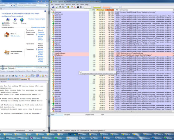The height and width of the screenshot is (140, 174).
Task: Click the crosshair Find Window's Process icon
Action: pyautogui.click(x=81, y=7)
